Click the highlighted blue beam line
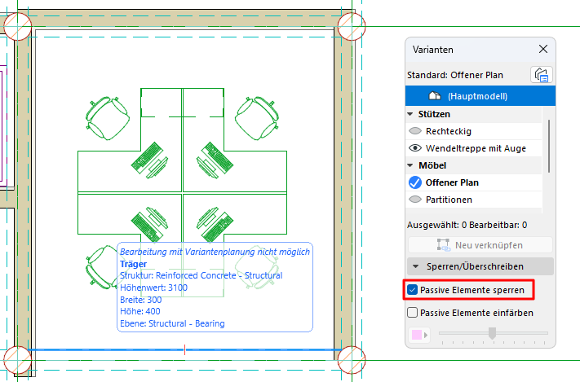The image size is (580, 382). [184, 349]
